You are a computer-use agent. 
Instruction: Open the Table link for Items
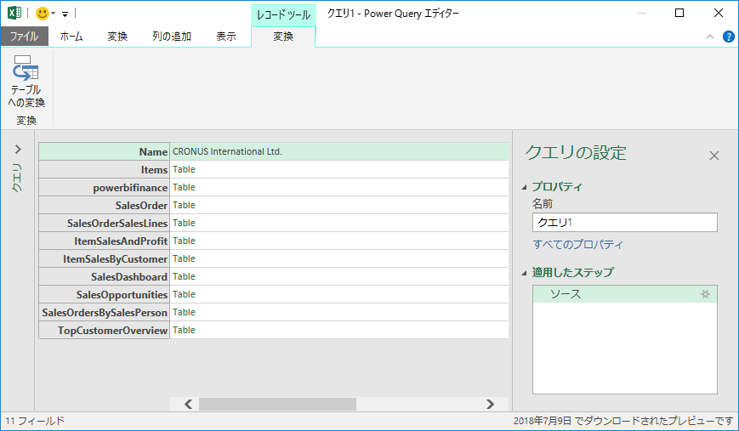184,169
